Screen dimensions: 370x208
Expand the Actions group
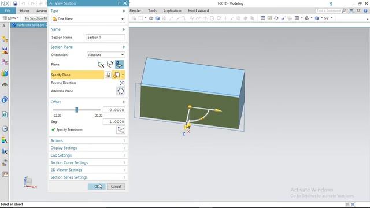tap(88, 140)
